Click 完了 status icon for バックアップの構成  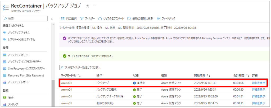134,90
